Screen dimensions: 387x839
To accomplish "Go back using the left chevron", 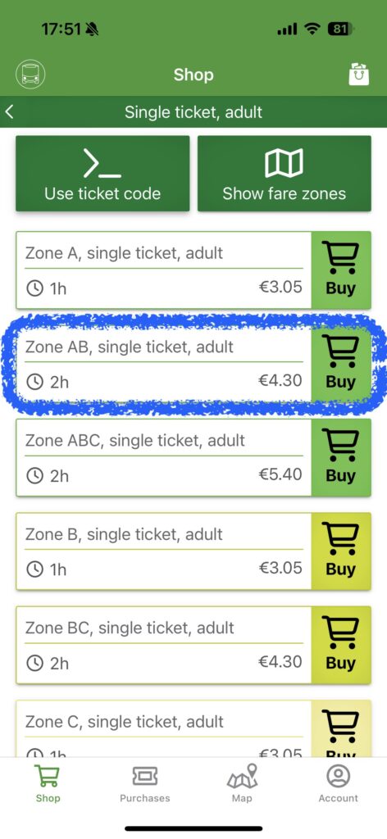I will click(x=9, y=112).
